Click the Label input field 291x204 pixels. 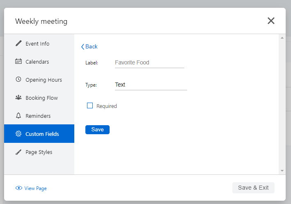point(149,63)
